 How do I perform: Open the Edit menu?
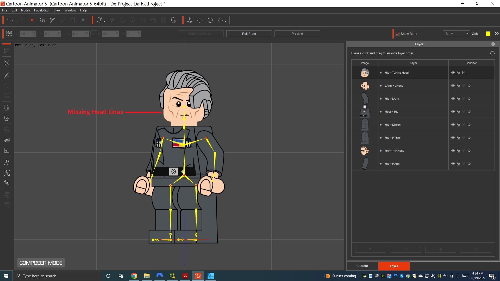point(14,10)
